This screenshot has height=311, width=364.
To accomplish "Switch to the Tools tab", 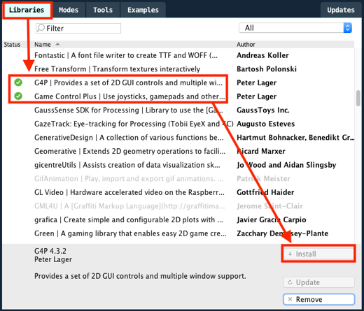I will coord(103,10).
